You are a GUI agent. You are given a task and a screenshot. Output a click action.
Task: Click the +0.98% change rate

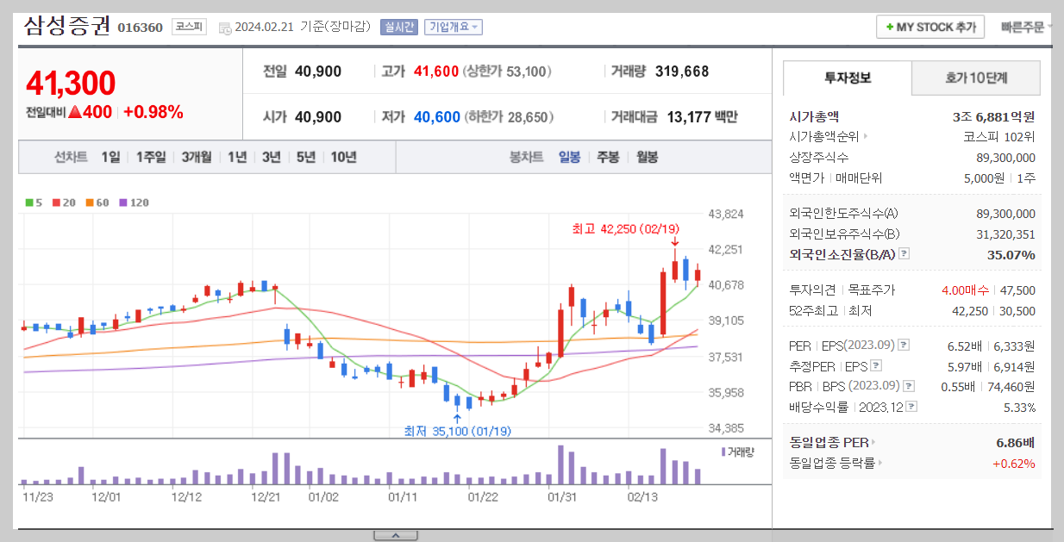pyautogui.click(x=153, y=112)
